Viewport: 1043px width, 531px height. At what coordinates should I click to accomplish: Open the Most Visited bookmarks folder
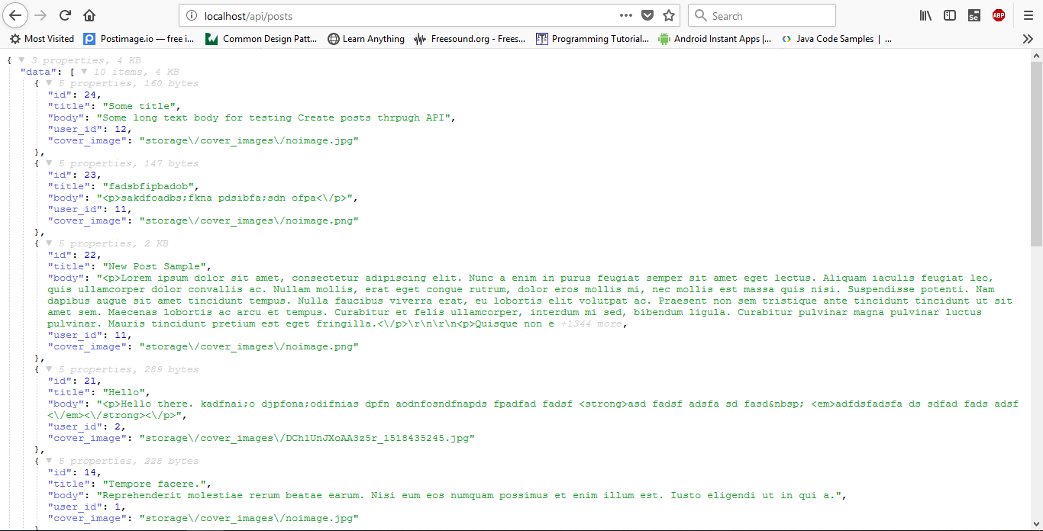[41, 39]
